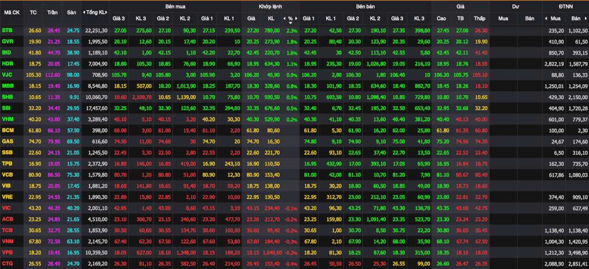Click the Trần column header
589x269 pixels.
[52, 12]
